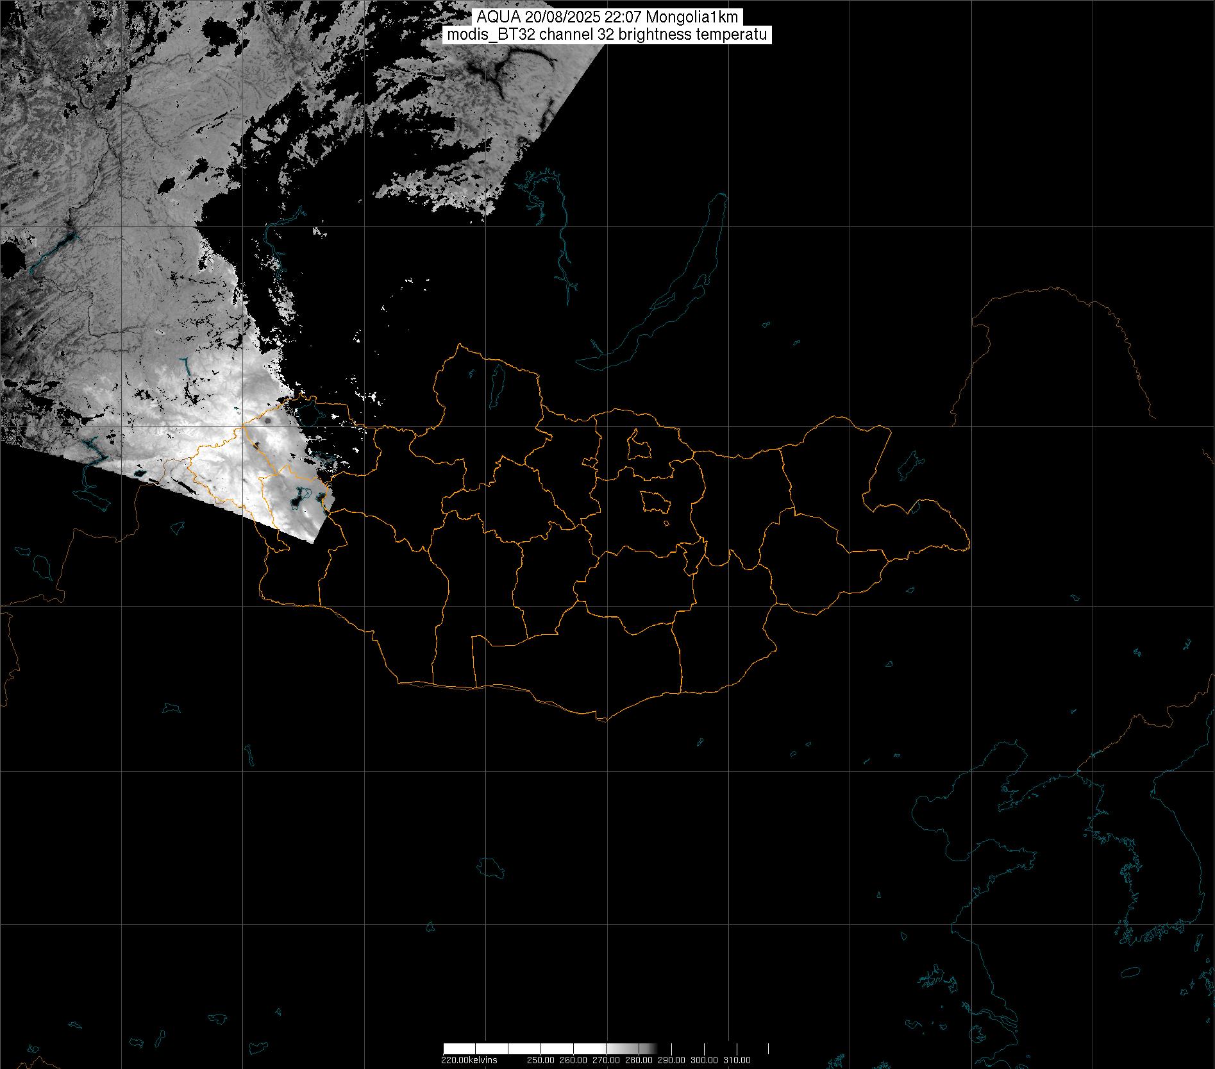Click the '280.00' colorbar label
Screen dimensions: 1215x1069
click(639, 1060)
